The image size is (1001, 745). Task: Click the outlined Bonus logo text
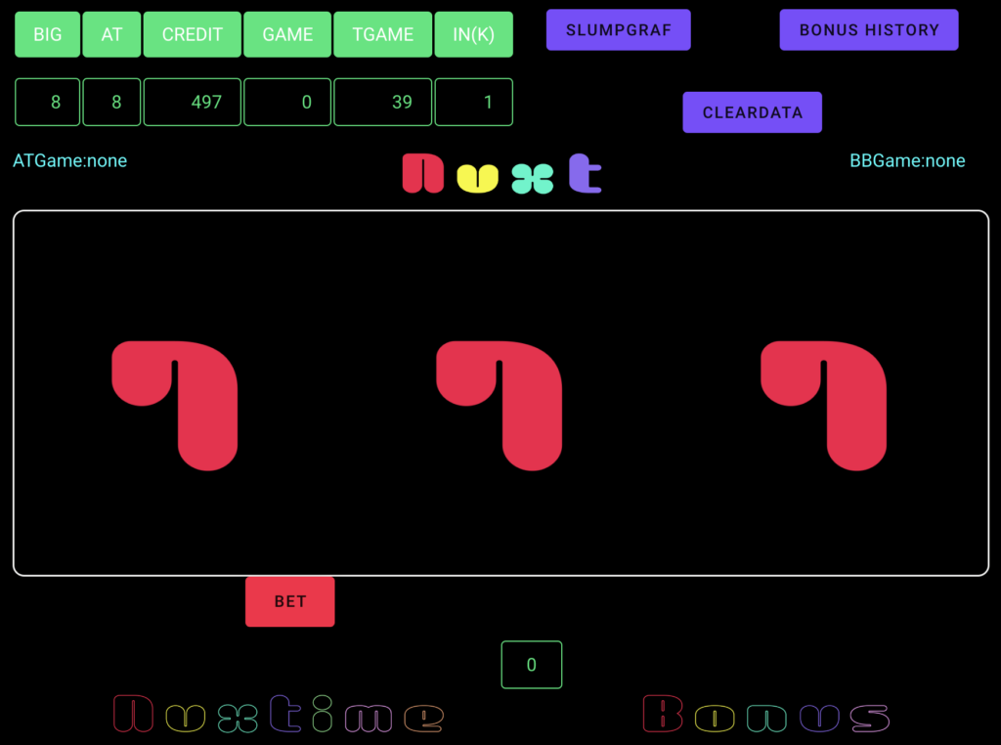[x=765, y=715]
